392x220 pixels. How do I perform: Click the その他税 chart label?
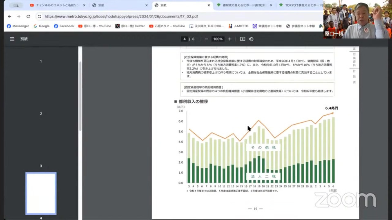pos(263,147)
